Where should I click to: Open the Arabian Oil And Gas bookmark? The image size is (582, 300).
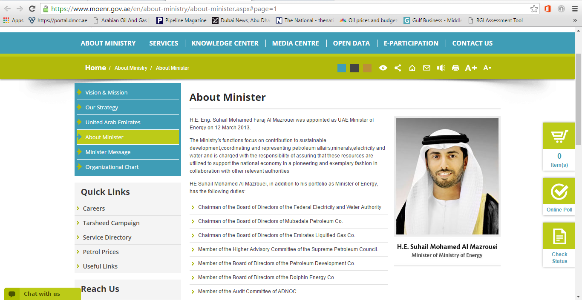pos(121,20)
